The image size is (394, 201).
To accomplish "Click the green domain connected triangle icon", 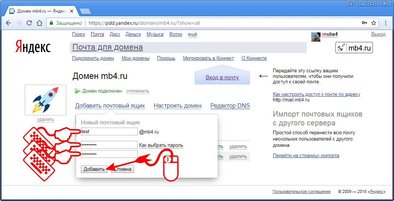I will coord(78,91).
